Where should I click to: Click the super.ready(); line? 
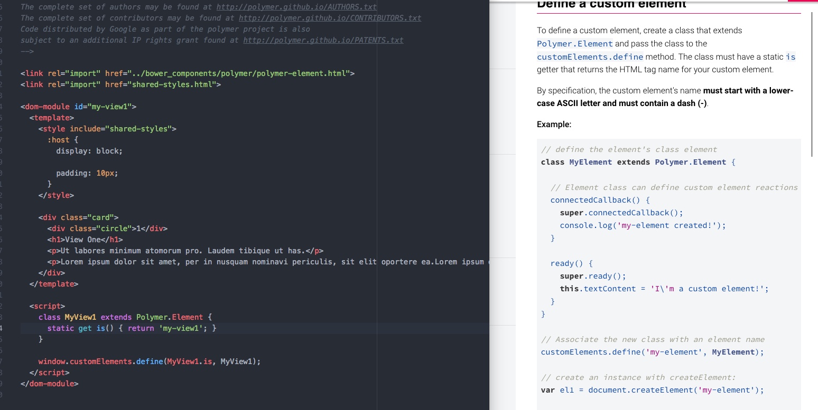pyautogui.click(x=593, y=276)
